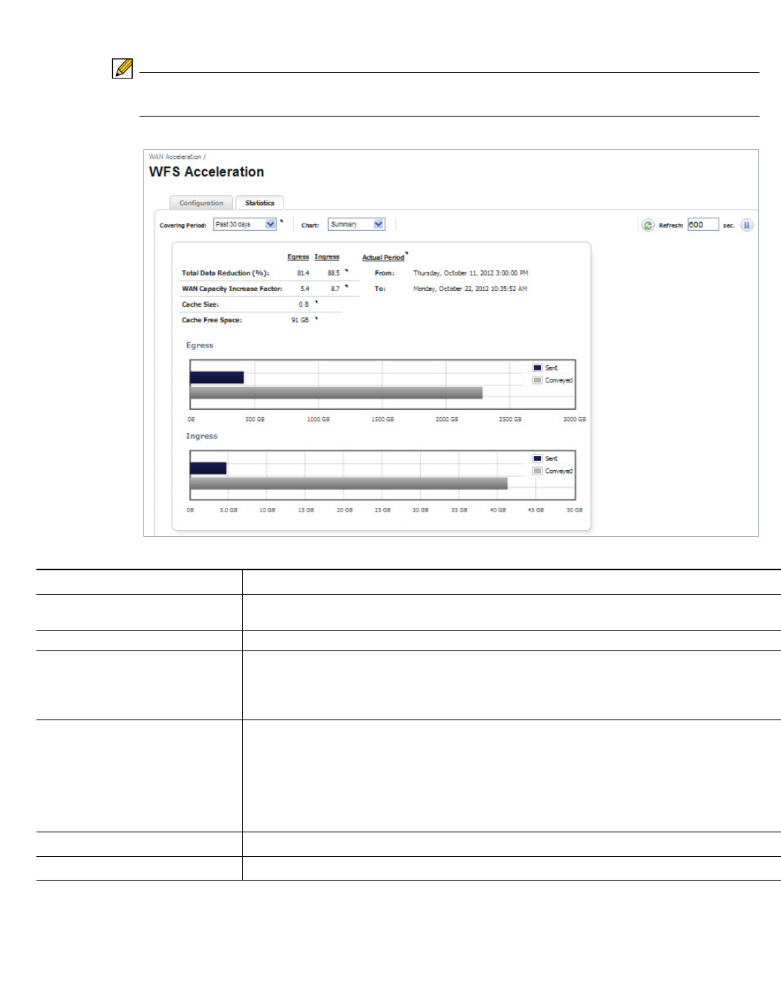Click the gray Egress Conveyed bar
Image resolution: width=781 pixels, height=989 pixels.
click(x=336, y=393)
